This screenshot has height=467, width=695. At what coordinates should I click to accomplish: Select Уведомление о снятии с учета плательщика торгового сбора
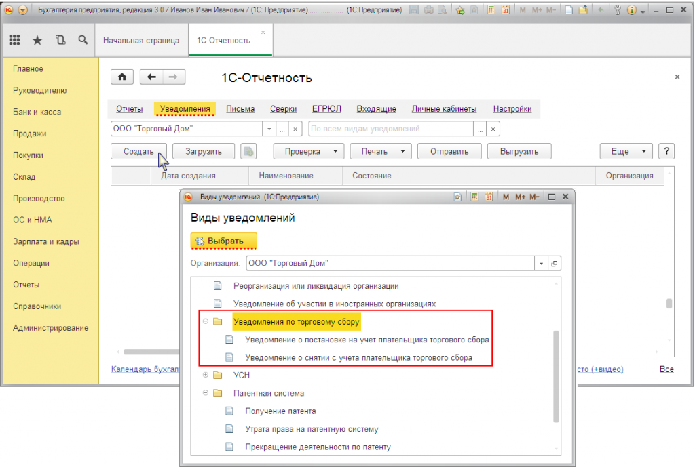click(358, 357)
